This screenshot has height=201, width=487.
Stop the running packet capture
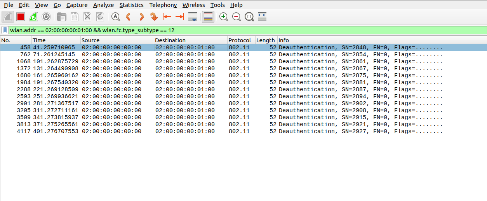21,17
